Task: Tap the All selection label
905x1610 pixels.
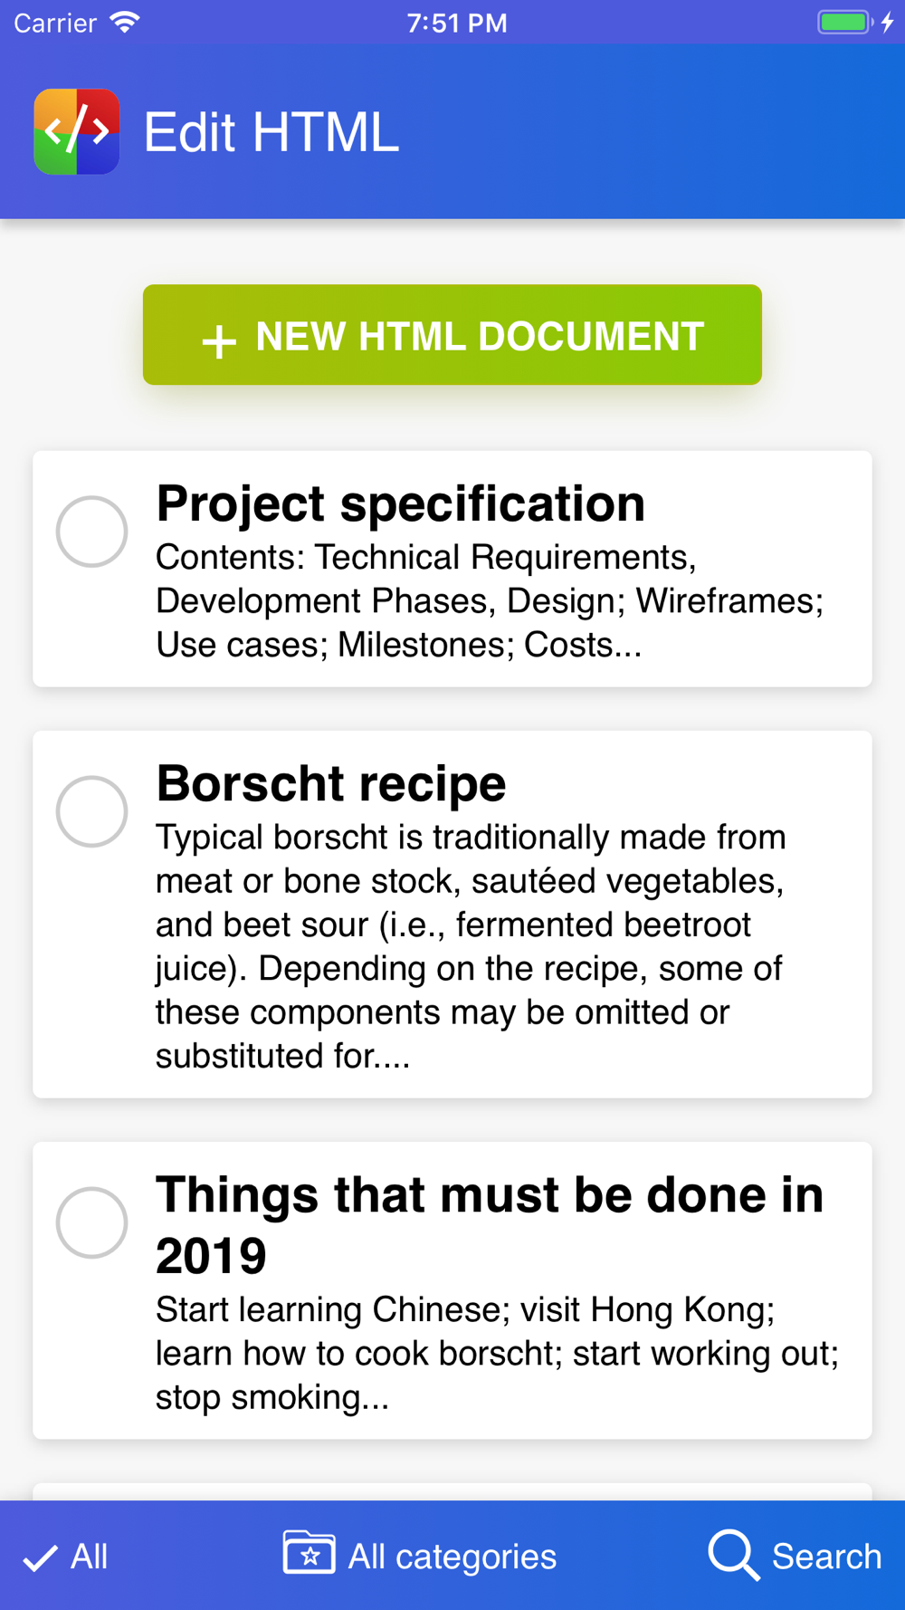Action: pyautogui.click(x=90, y=1557)
